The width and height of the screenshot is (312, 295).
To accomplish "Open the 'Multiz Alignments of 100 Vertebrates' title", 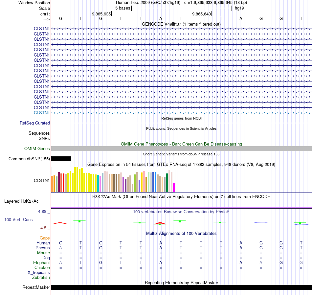I will 181,233.
